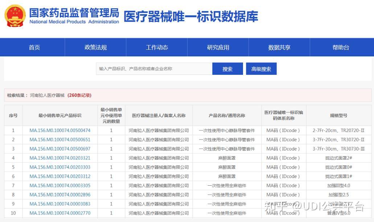Select the 数据共享 menu item

(x=279, y=47)
